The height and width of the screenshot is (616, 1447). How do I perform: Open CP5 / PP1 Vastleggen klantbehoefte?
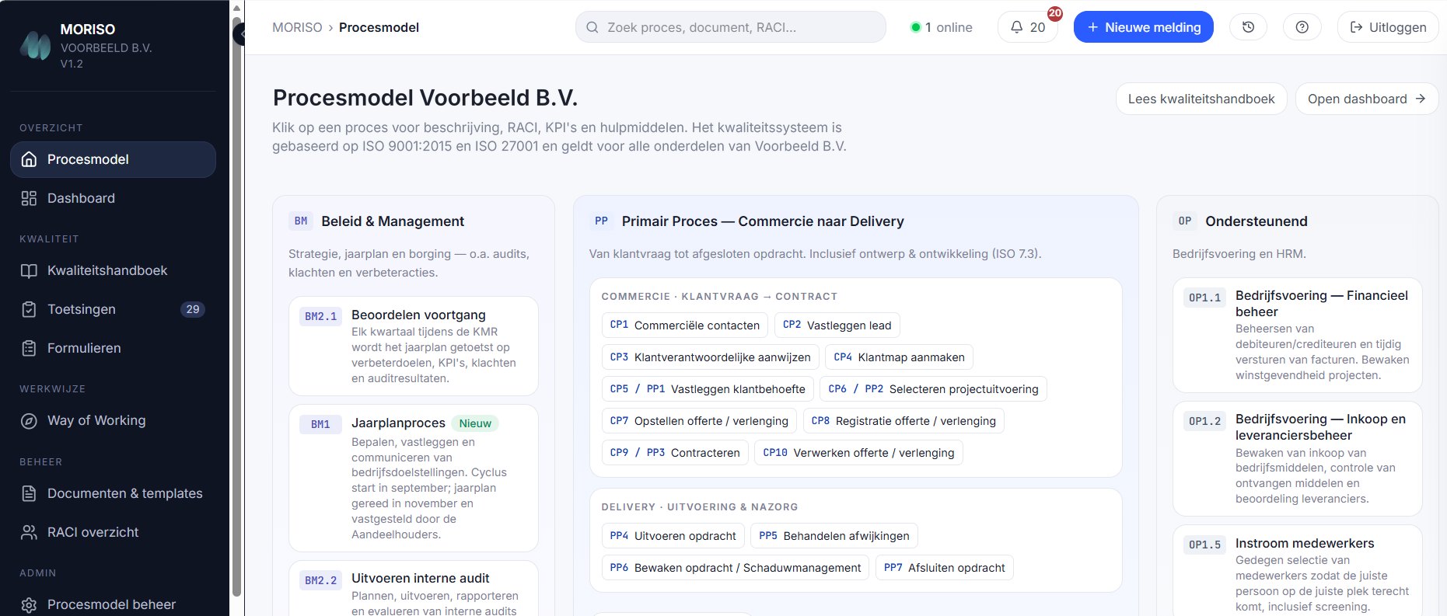pos(708,388)
